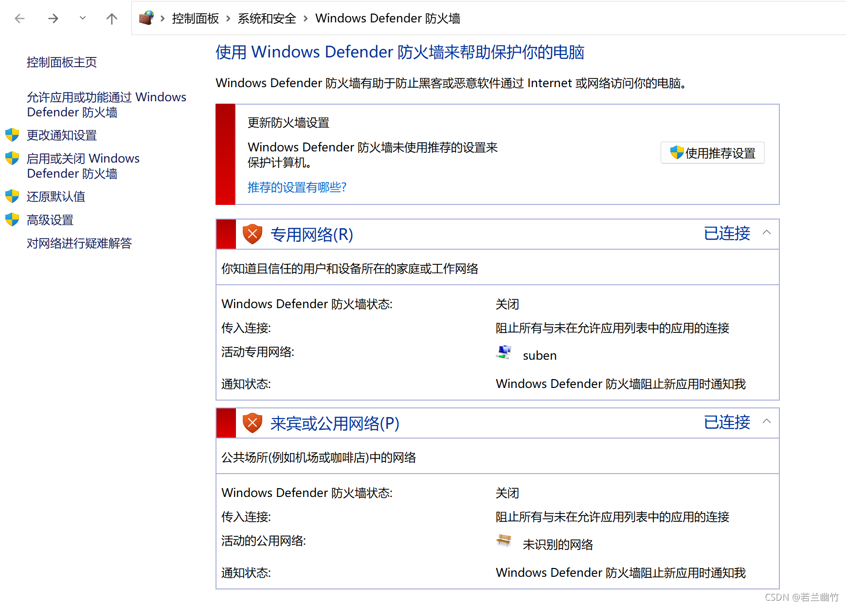Collapse 专用网络 section with chevron

pos(767,233)
